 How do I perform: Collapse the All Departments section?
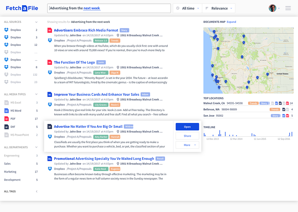tap(36, 147)
